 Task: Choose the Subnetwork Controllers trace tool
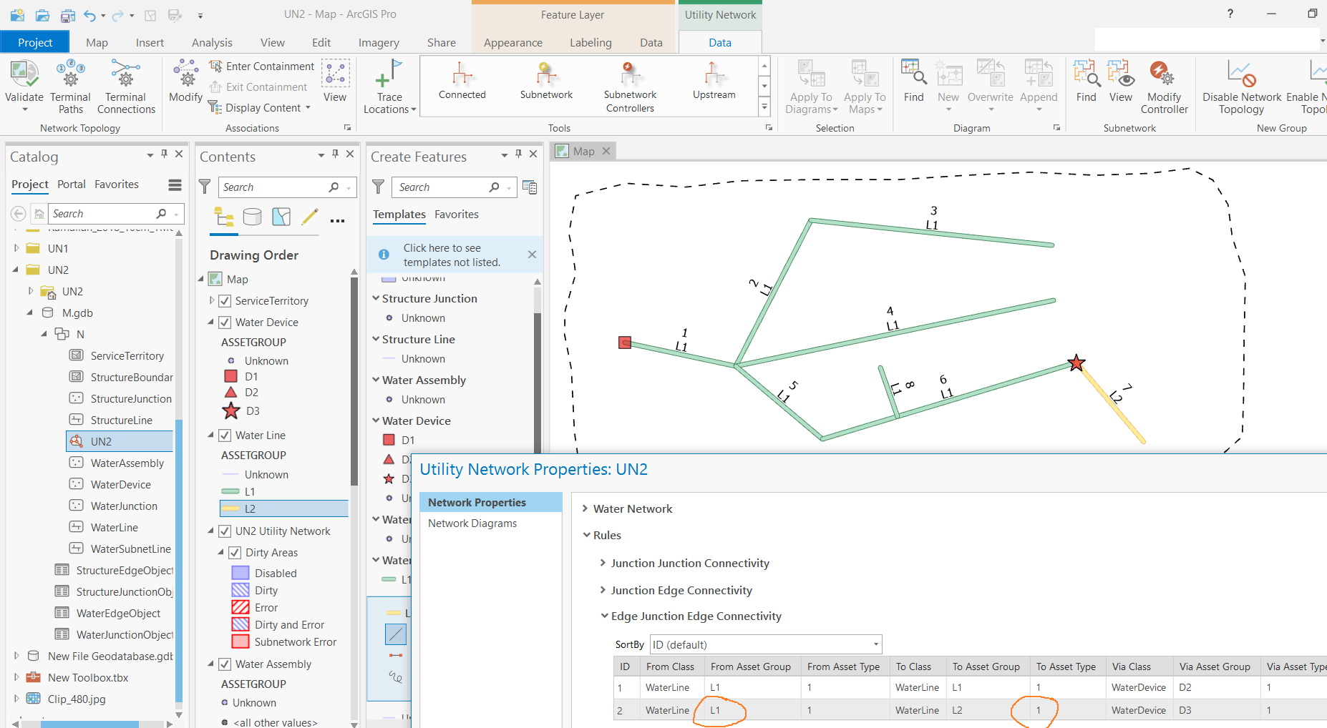point(630,86)
